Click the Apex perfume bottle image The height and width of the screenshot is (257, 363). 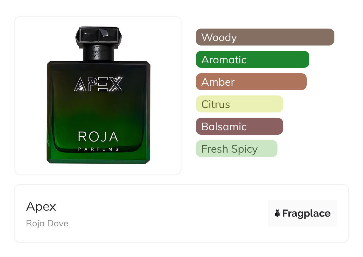(98, 95)
